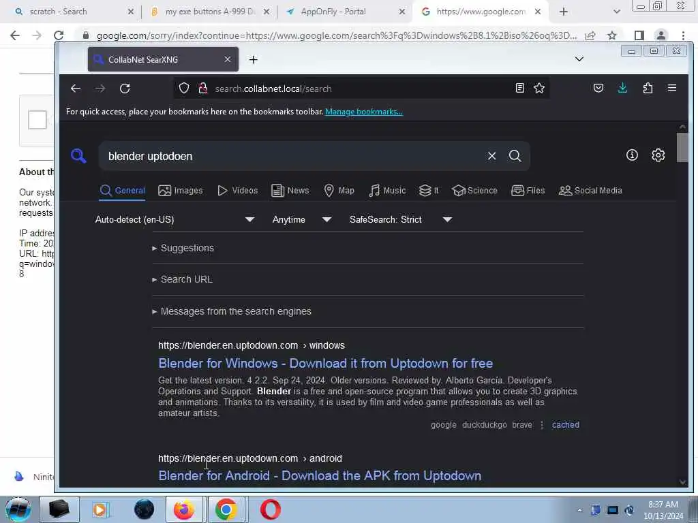Click the SearXNG logo magnifier icon
The height and width of the screenshot is (523, 698).
click(78, 156)
